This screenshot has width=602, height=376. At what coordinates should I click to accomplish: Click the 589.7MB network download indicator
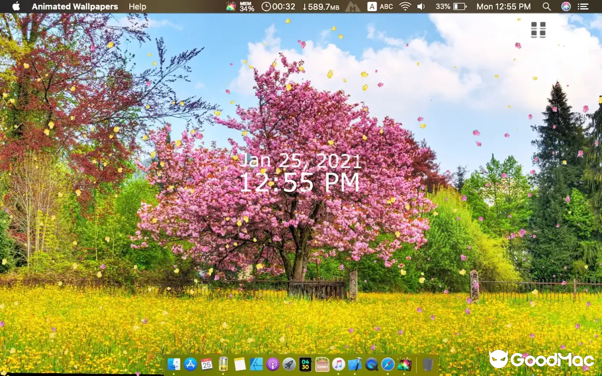click(x=321, y=7)
